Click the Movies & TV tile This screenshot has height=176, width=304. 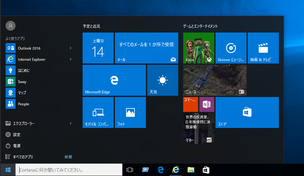(263, 48)
